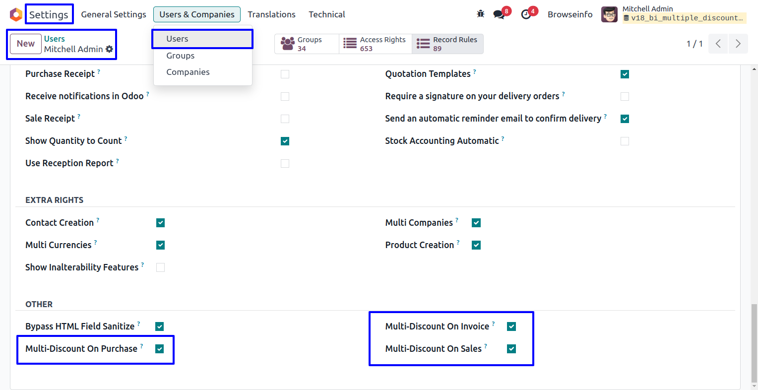Open the Access Rights stat button
Image resolution: width=758 pixels, height=390 pixels.
(x=376, y=44)
